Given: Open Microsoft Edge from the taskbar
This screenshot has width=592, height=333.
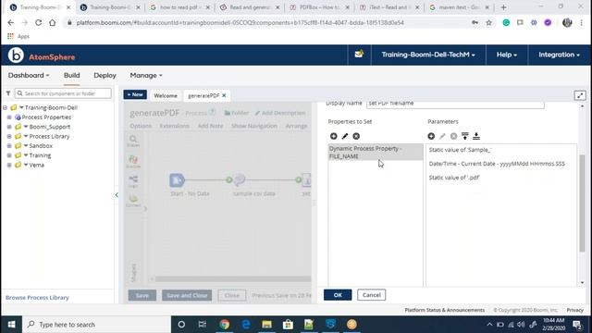Looking at the screenshot, I should [246, 325].
